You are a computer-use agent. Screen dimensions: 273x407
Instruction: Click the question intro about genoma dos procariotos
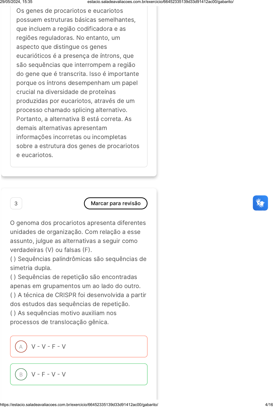coord(78,236)
